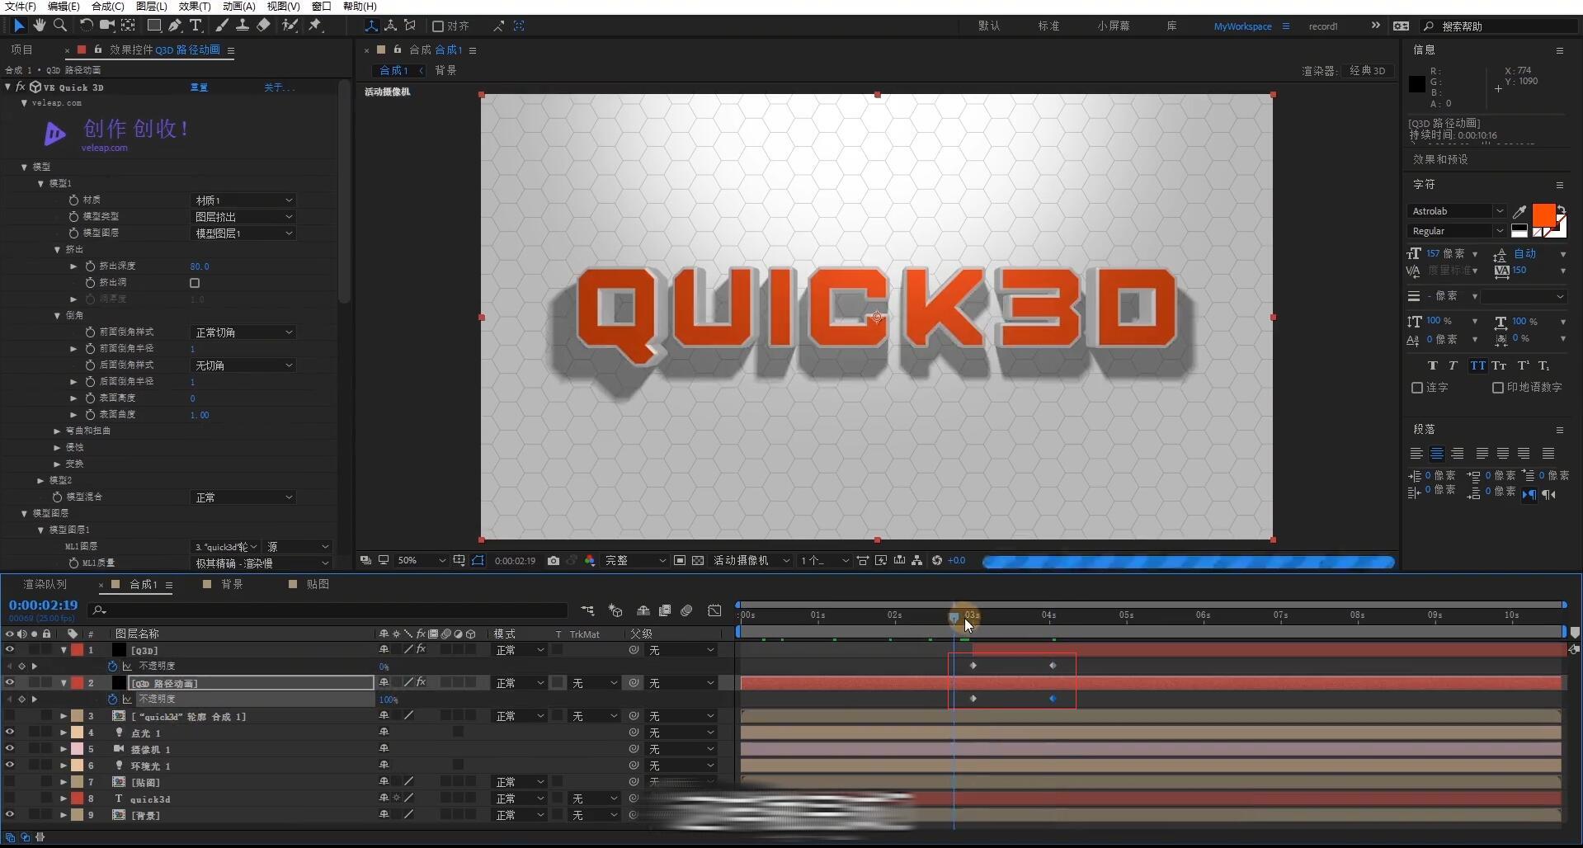Open the Astrolab font family dropdown

pos(1456,211)
